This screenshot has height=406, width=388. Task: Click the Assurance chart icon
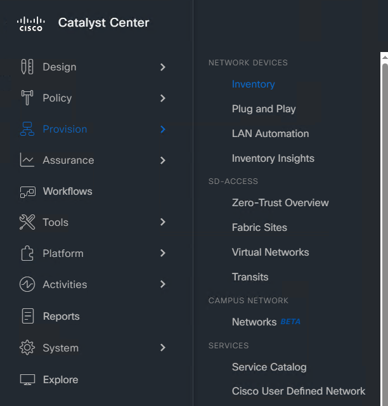coord(27,160)
